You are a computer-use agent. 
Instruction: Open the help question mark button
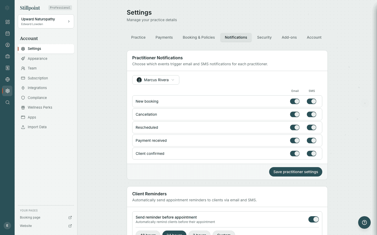tap(364, 222)
